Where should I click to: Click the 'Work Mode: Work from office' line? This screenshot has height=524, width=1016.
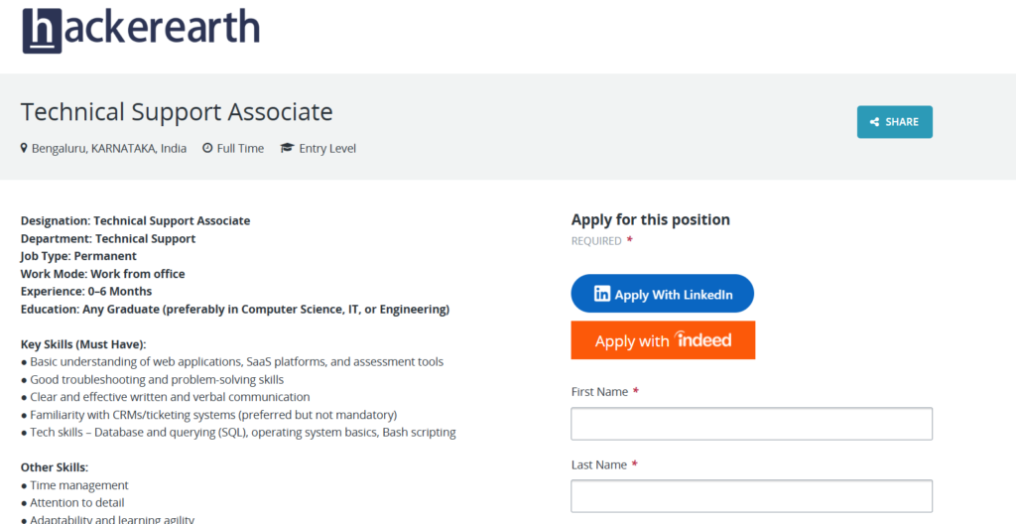point(103,274)
